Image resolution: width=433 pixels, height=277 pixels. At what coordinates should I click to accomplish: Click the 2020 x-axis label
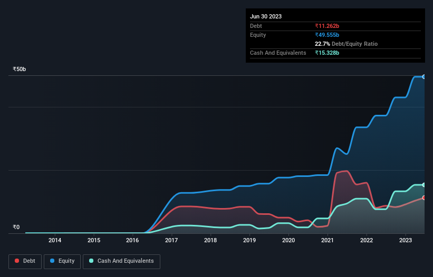pos(288,240)
